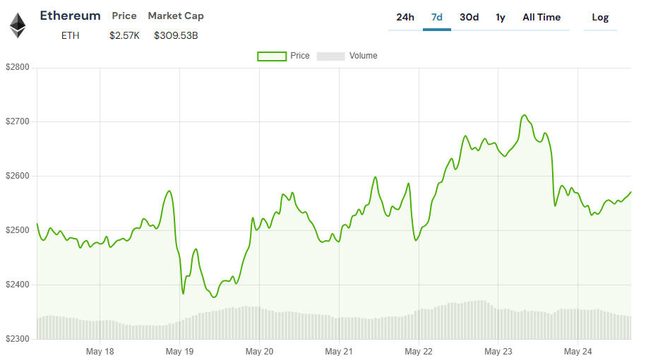Click the May 18 date axis label

click(x=100, y=351)
